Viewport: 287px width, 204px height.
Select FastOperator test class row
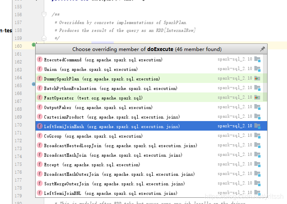(151, 97)
